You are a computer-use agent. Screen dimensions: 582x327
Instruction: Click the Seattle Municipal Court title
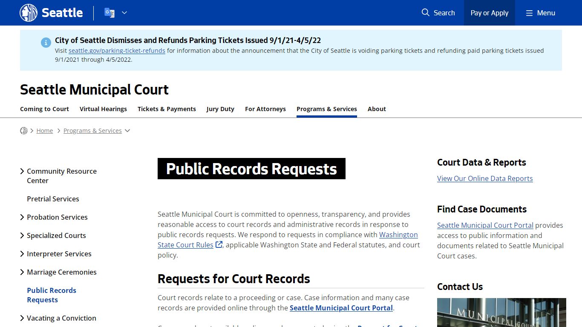pos(94,89)
